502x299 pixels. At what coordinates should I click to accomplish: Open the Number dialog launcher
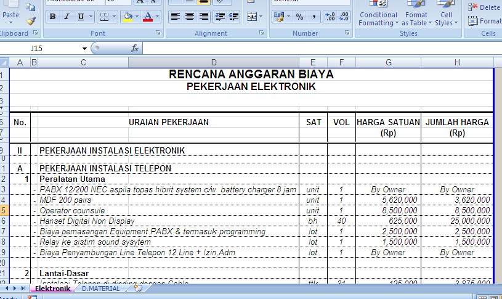(x=347, y=33)
